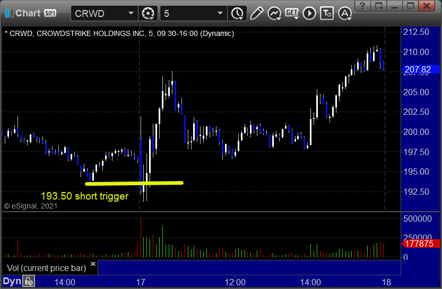Toggle the SIM mode badge
The image size is (442, 289).
(50, 13)
